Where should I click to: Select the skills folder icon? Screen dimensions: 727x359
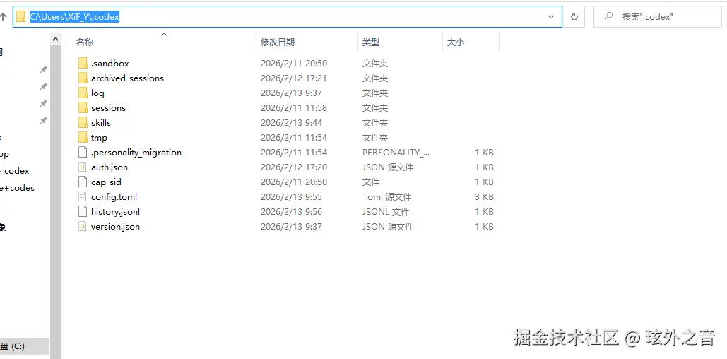83,122
